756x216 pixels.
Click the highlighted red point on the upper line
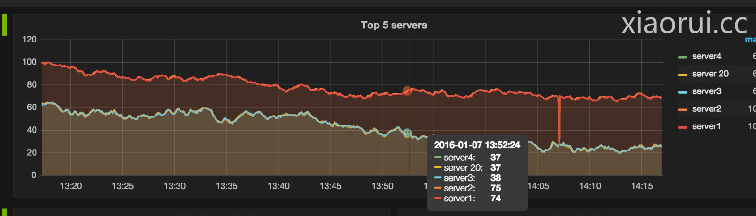(407, 91)
